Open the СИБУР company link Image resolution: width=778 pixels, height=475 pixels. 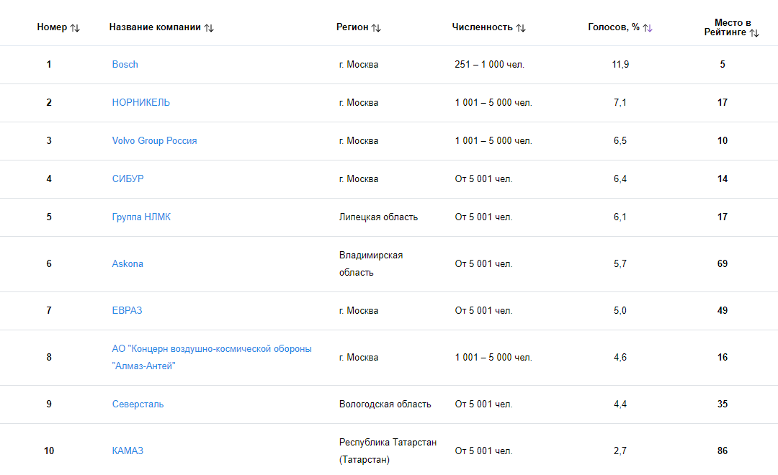coord(128,179)
